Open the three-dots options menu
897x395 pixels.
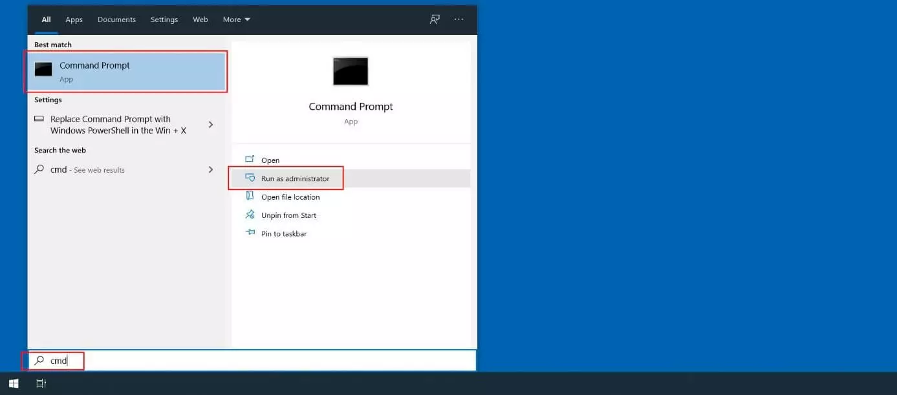(x=459, y=19)
